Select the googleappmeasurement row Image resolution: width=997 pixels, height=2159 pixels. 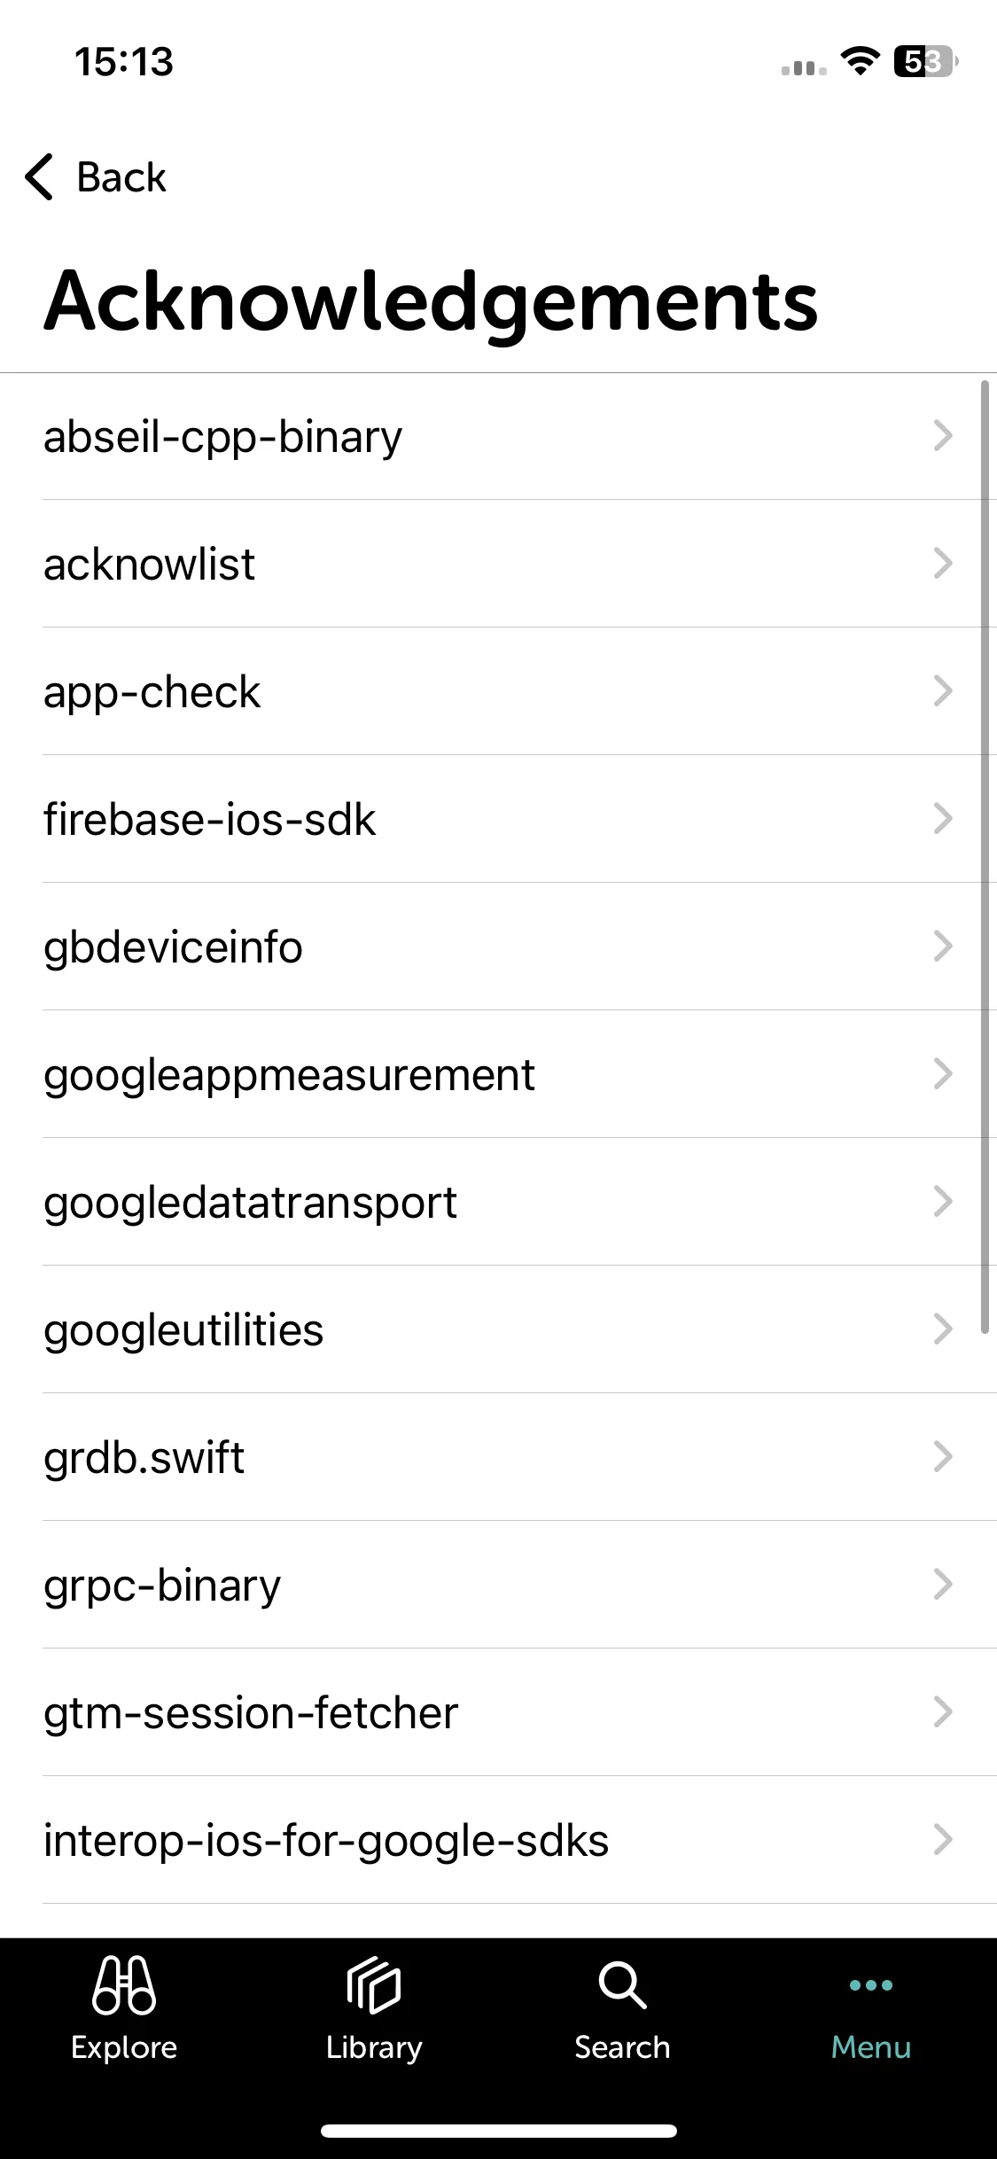[x=498, y=1074]
